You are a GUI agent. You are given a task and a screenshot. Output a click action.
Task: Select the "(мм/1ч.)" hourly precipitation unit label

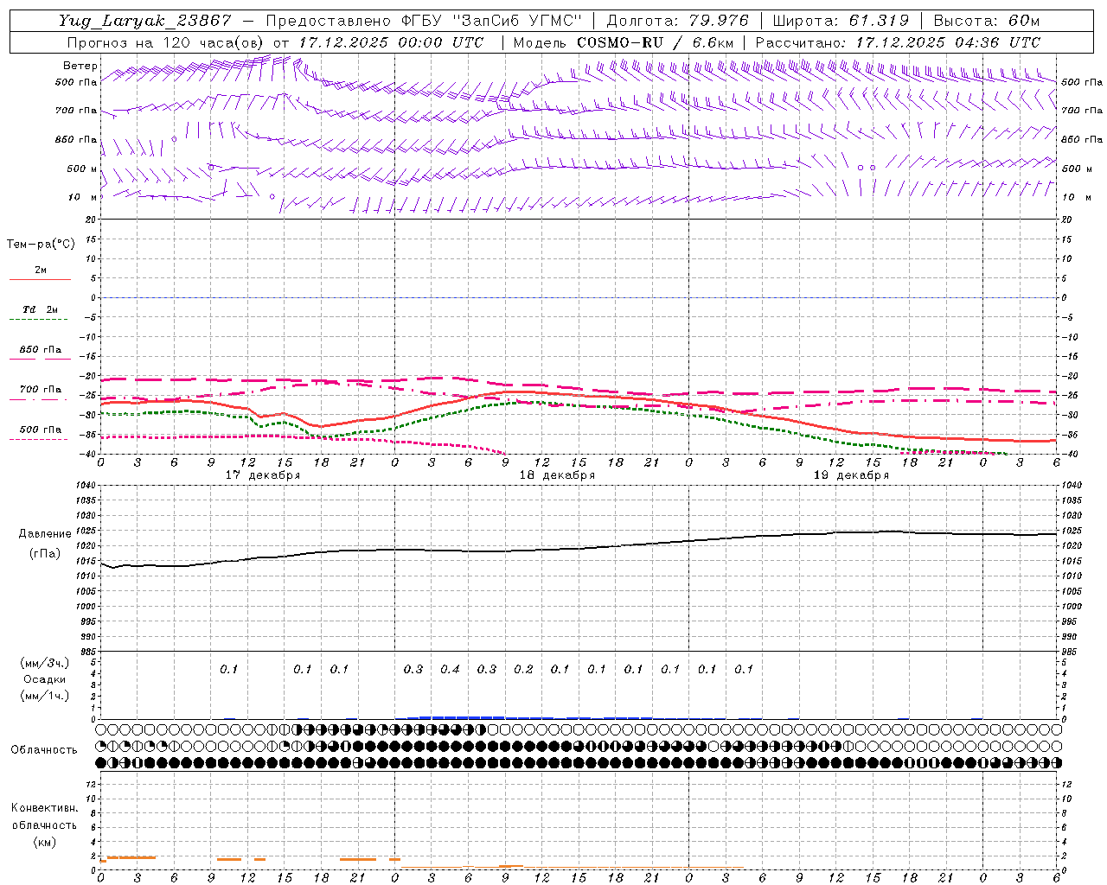(45, 696)
